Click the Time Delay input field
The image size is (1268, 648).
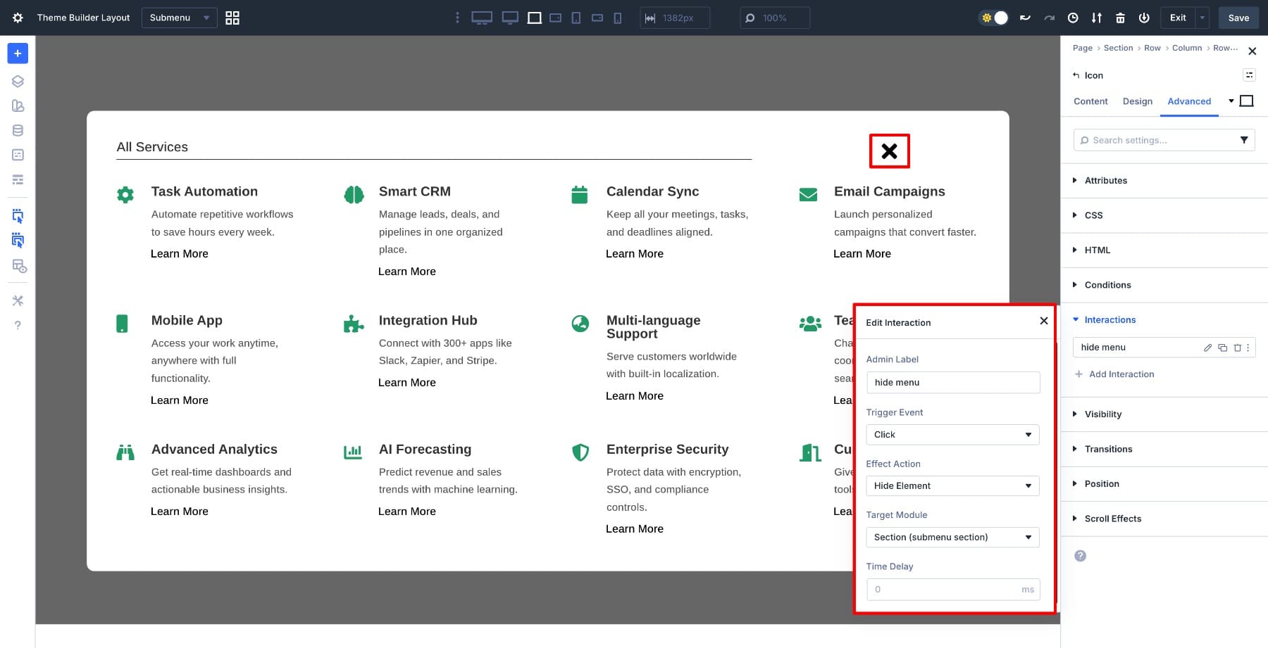coord(944,590)
